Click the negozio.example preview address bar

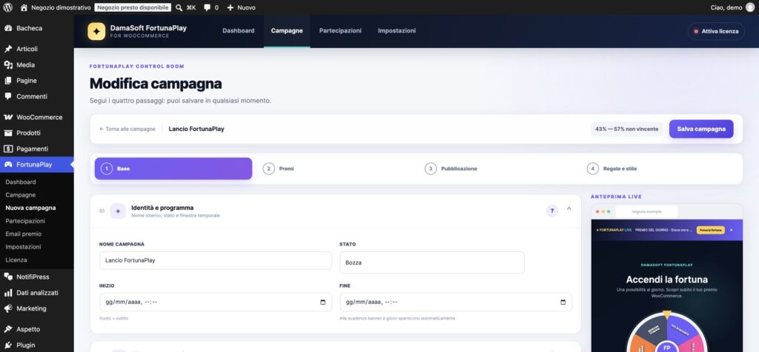tap(646, 211)
